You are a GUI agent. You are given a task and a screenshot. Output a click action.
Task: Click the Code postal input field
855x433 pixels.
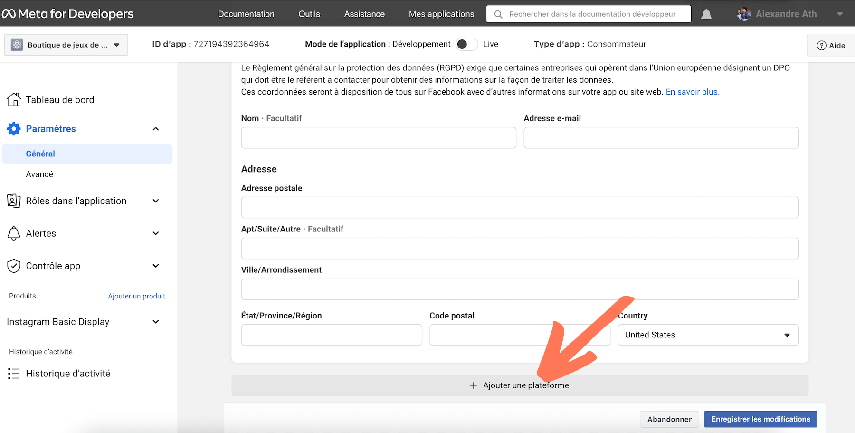coord(520,335)
